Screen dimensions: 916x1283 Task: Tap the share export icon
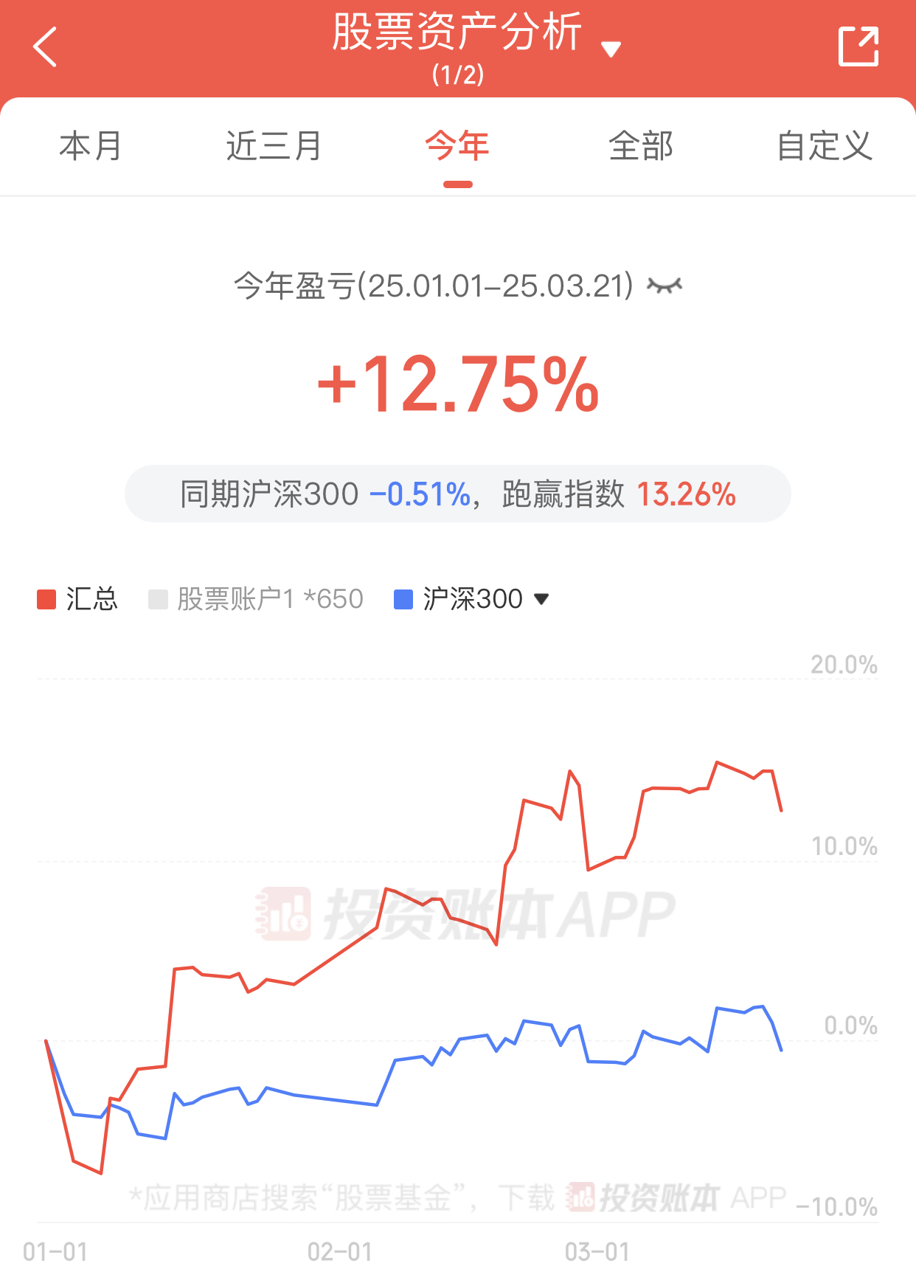tap(858, 47)
